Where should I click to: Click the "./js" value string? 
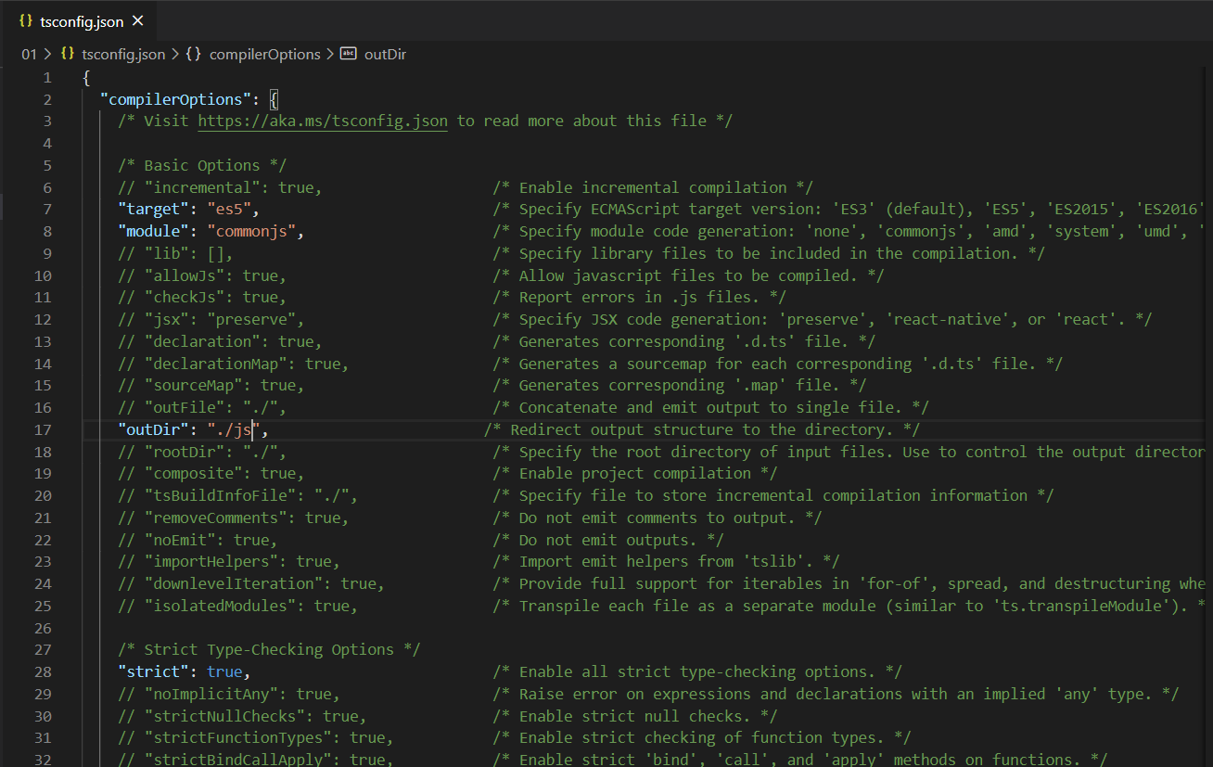(234, 429)
